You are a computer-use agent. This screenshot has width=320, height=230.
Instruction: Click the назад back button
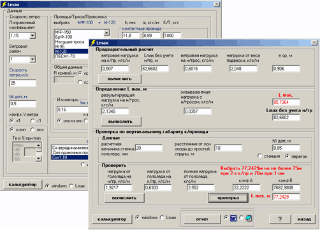click(304, 219)
